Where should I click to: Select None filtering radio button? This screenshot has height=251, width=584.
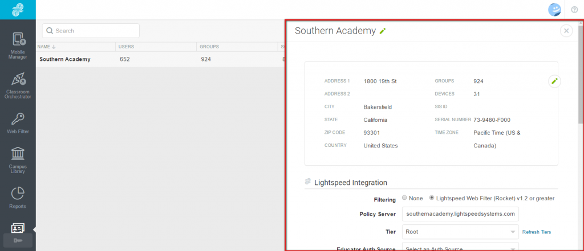click(404, 198)
